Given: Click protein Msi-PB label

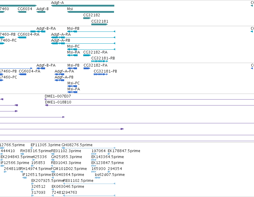Looking at the screenshot, I should pyautogui.click(x=73, y=65).
